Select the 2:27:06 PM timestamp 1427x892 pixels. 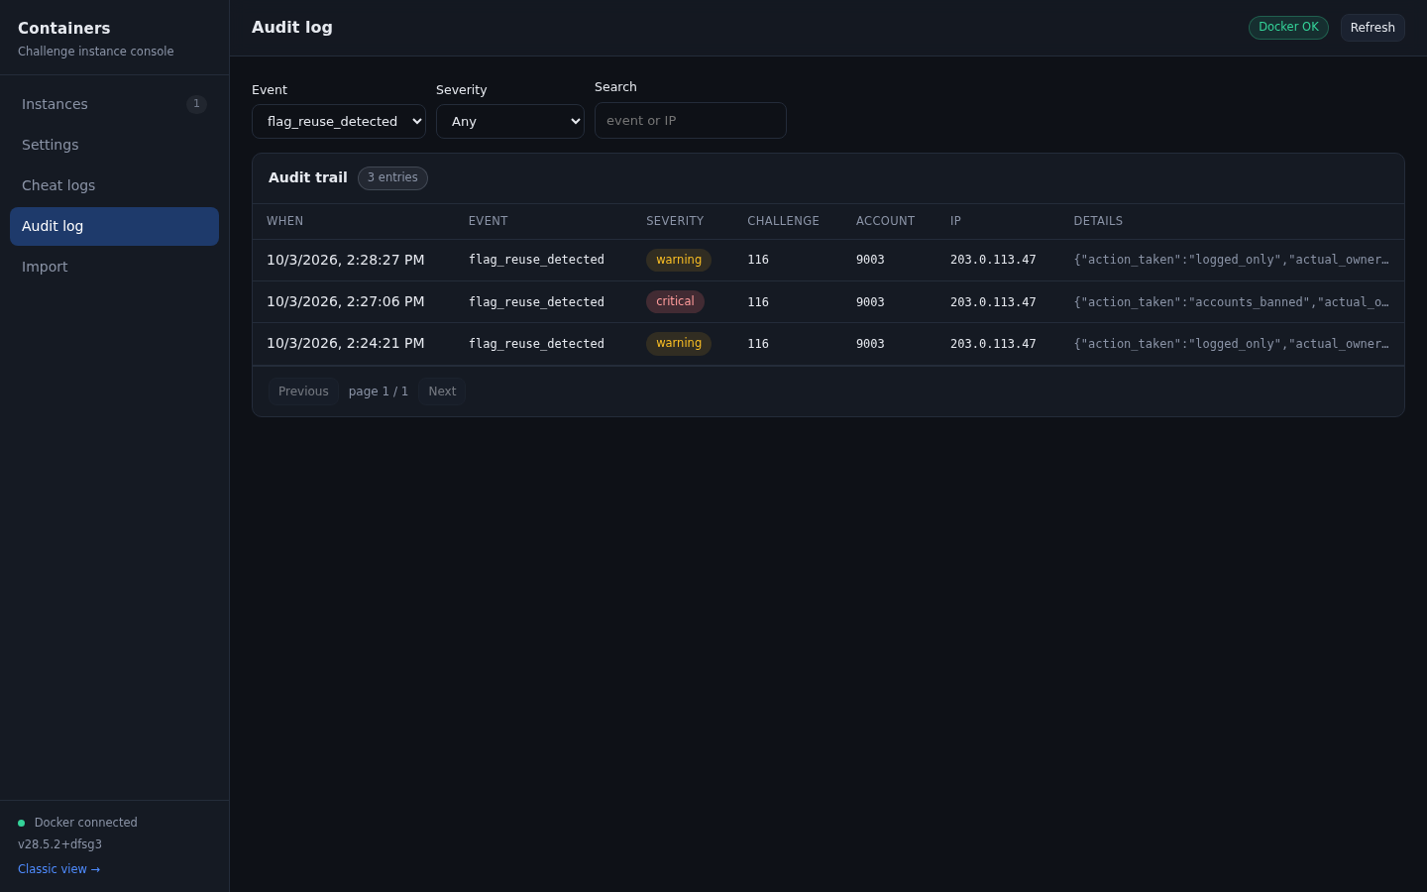[345, 301]
